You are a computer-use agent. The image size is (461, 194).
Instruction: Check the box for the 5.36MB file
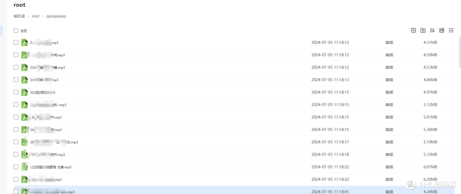pyautogui.click(x=16, y=129)
